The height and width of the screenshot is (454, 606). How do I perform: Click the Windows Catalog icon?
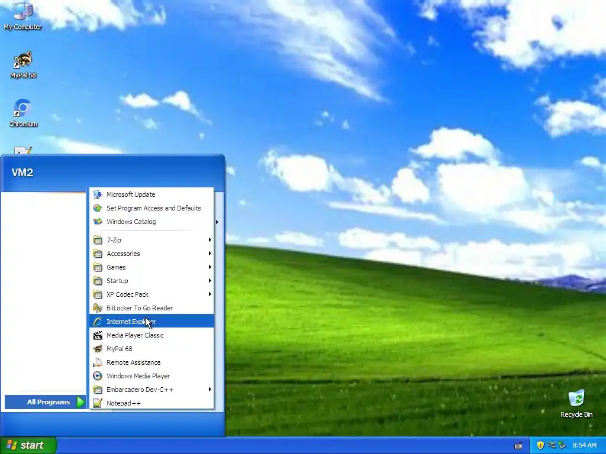point(98,222)
